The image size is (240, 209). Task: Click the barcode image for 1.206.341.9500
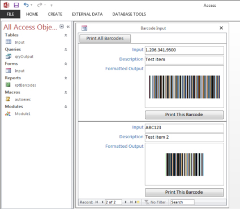point(185,87)
